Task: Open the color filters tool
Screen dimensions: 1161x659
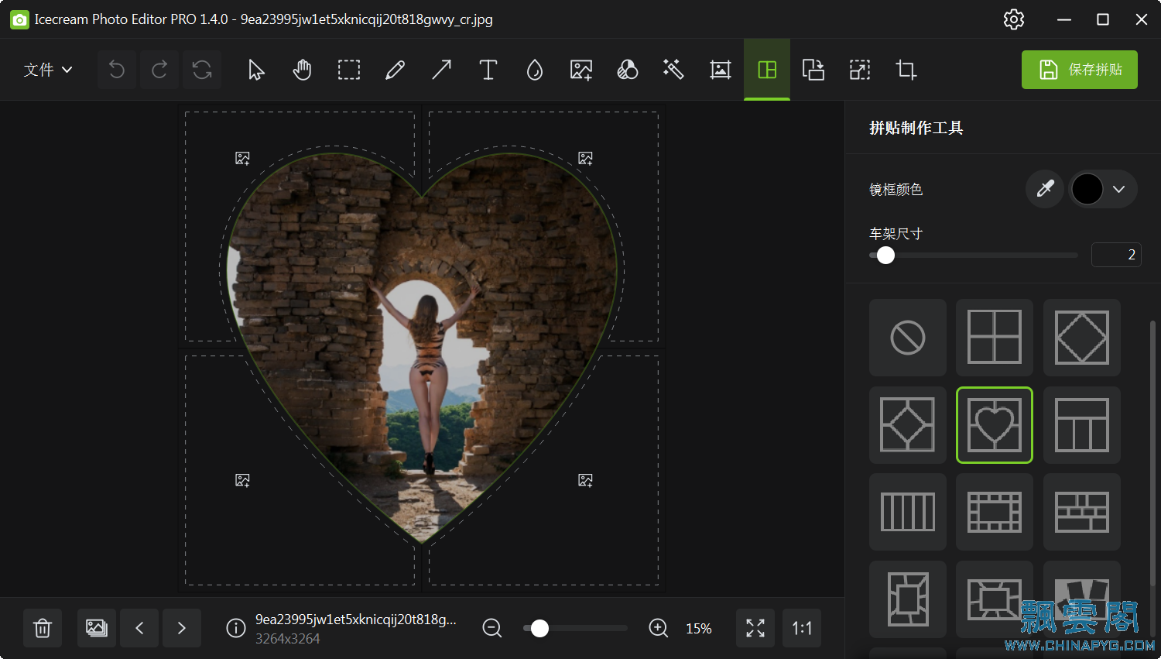Action: click(x=628, y=70)
